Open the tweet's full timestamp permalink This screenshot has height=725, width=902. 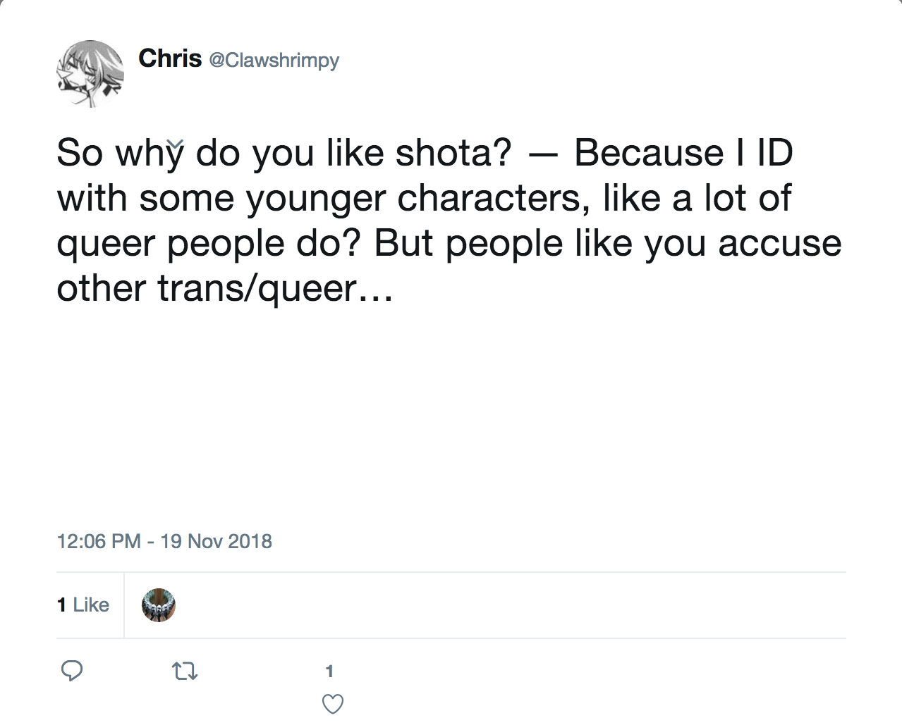[x=164, y=541]
